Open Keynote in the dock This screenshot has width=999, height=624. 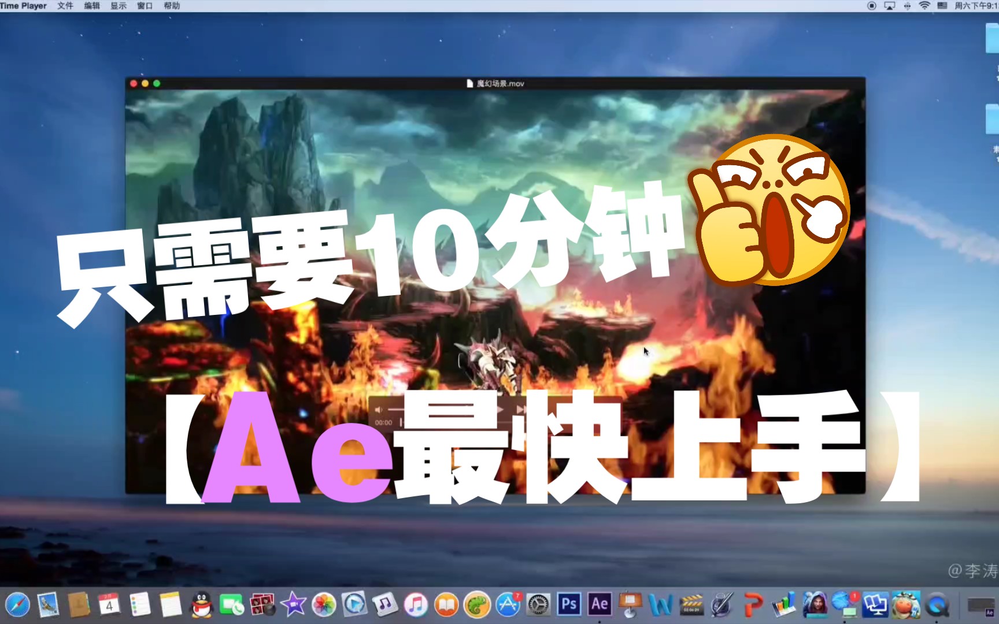click(630, 605)
